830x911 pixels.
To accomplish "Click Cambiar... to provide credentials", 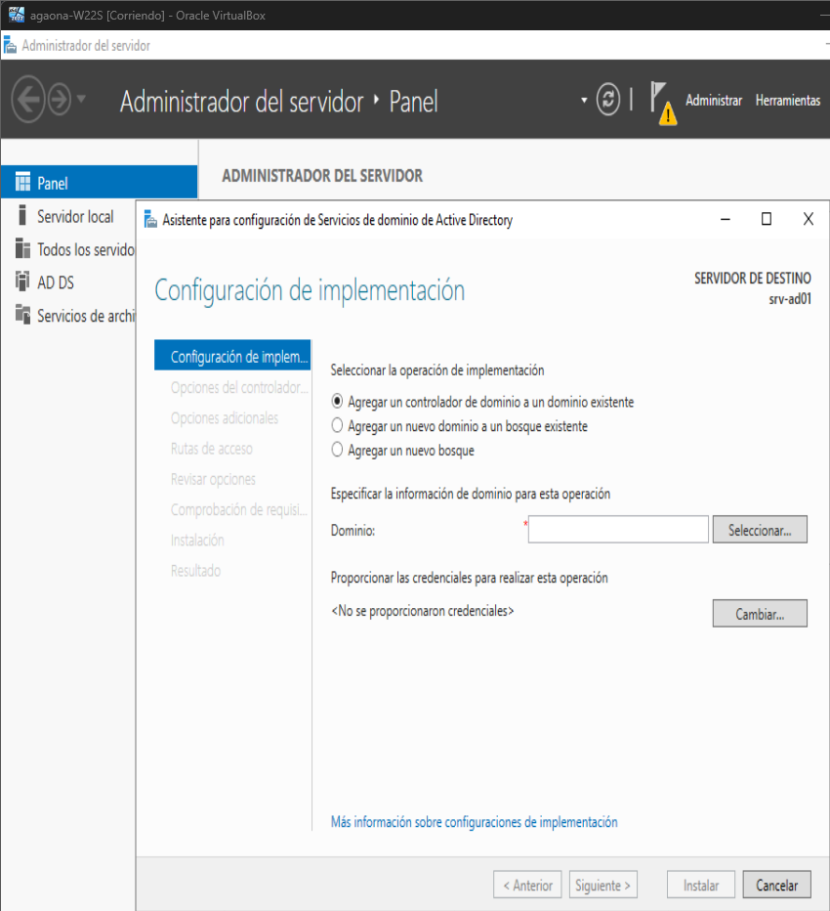I will 760,614.
